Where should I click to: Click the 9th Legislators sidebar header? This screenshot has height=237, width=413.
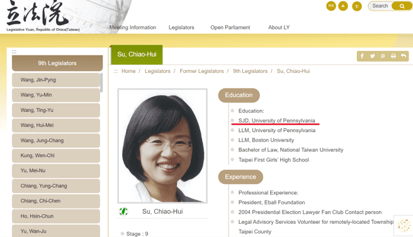pos(57,63)
